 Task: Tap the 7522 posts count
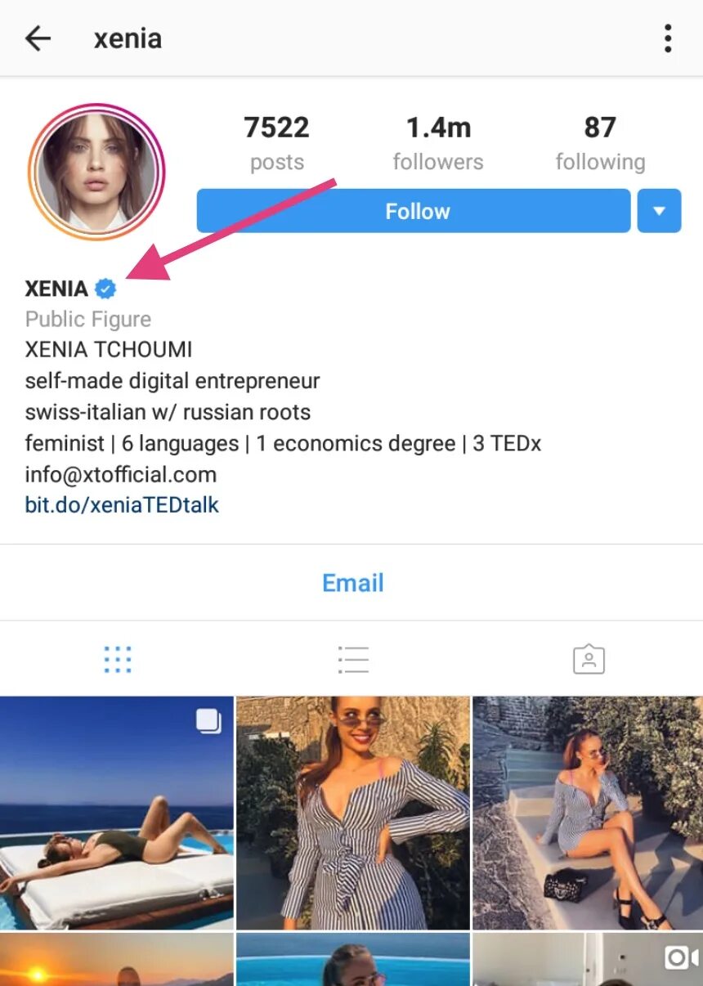tap(276, 144)
